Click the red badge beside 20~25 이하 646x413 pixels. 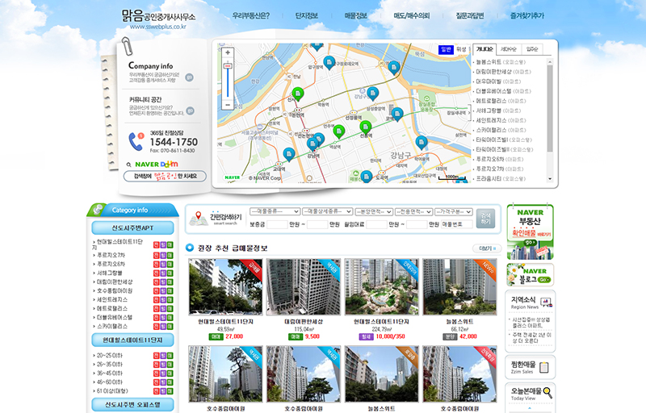point(157,356)
